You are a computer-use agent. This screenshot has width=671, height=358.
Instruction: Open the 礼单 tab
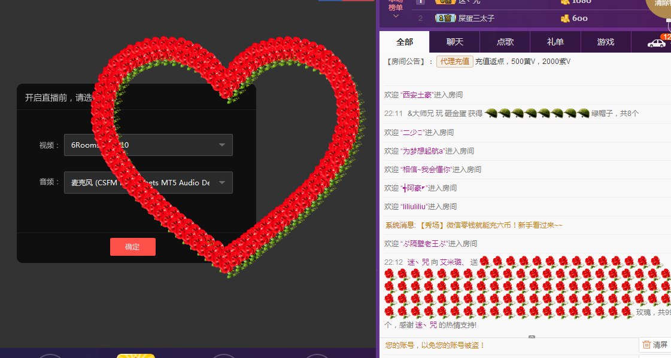click(555, 42)
